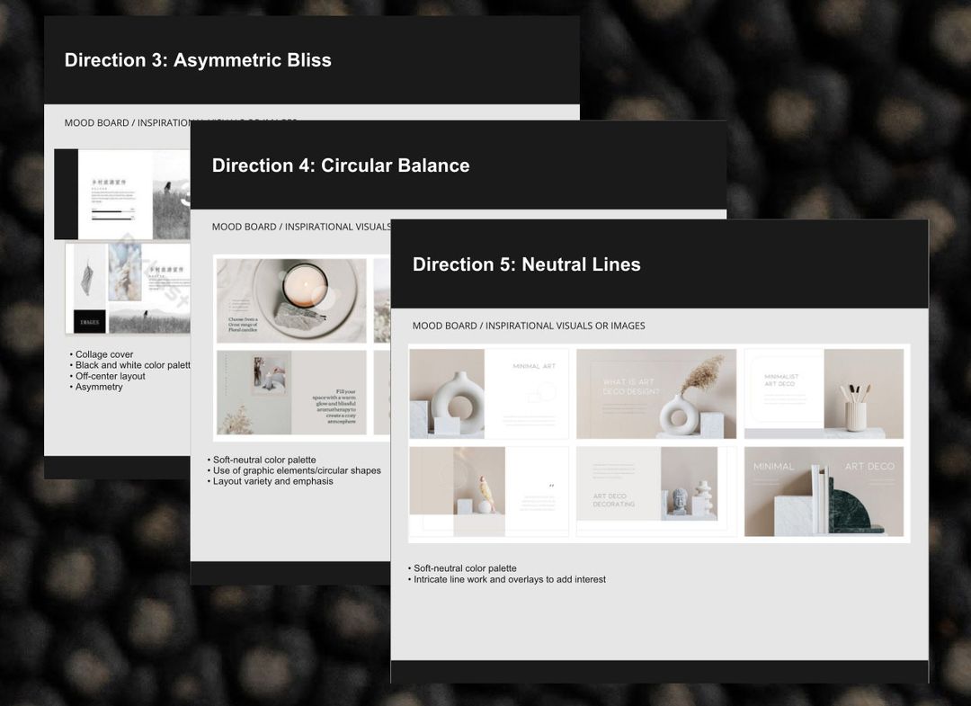The image size is (971, 706).
Task: Select the Direction 3: Asymmetric Bliss slide title
Action: click(197, 60)
